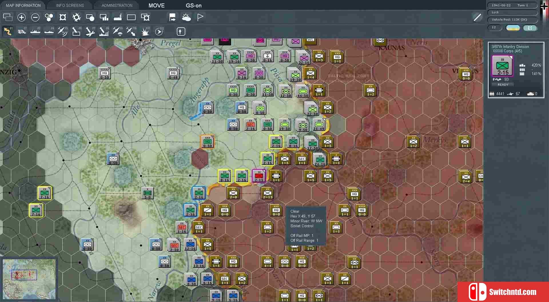The height and width of the screenshot is (302, 549).
Task: Click the up-arrow box toolbar icon
Action: pyautogui.click(x=181, y=31)
